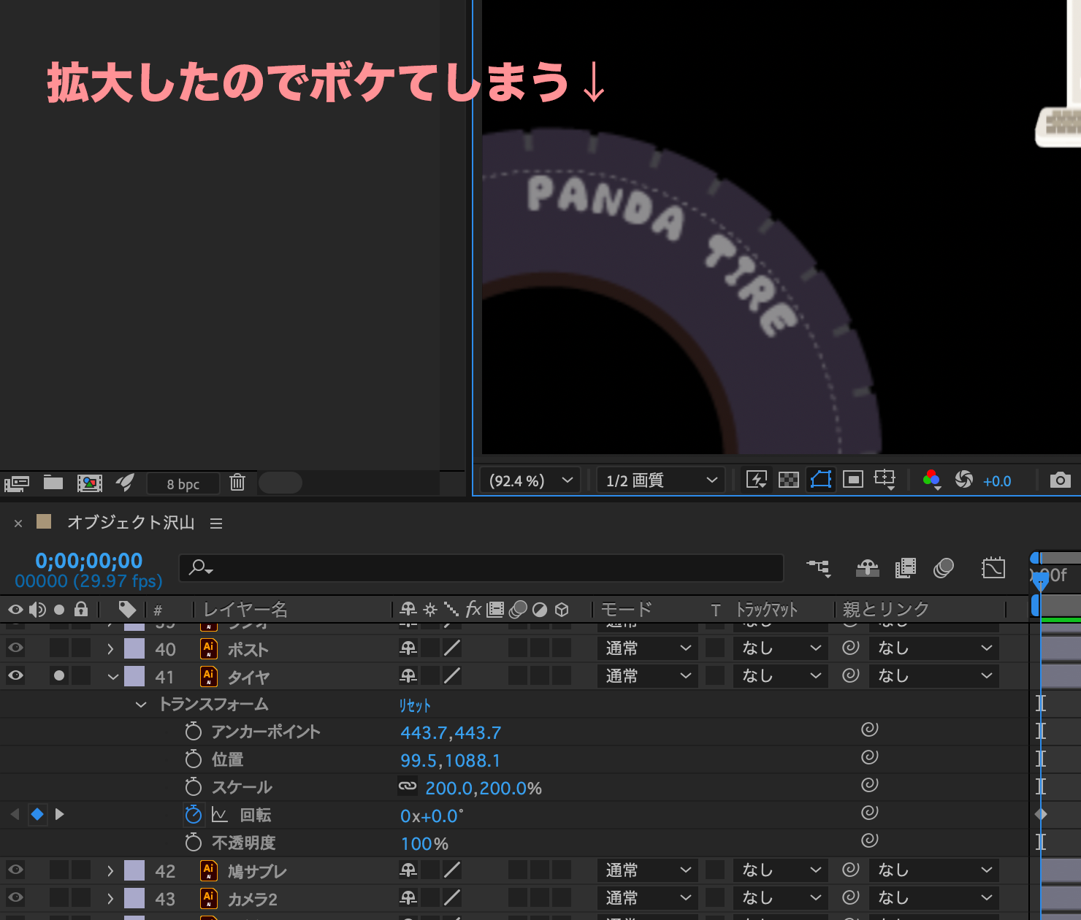Image resolution: width=1081 pixels, height=920 pixels.
Task: Click the Scale stopwatch icon
Action: coord(193,787)
